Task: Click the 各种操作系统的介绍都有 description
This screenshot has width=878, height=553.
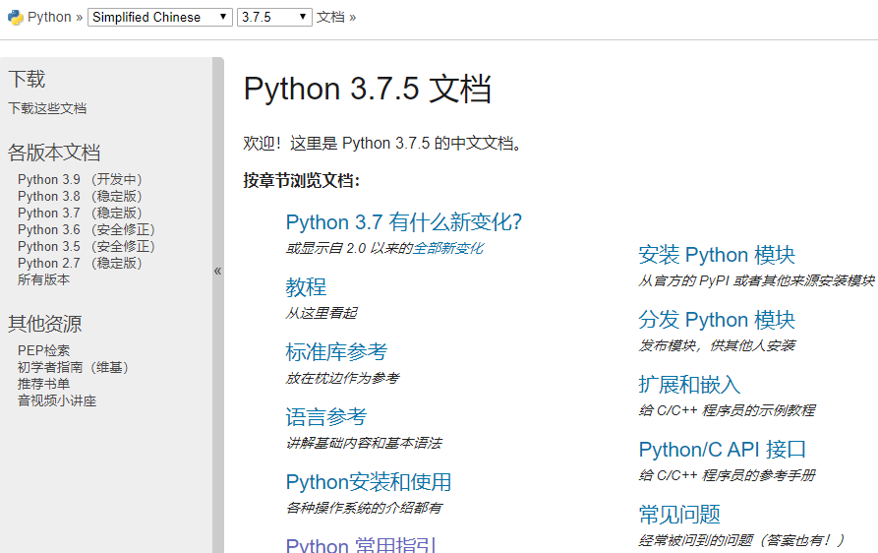Action: (364, 508)
